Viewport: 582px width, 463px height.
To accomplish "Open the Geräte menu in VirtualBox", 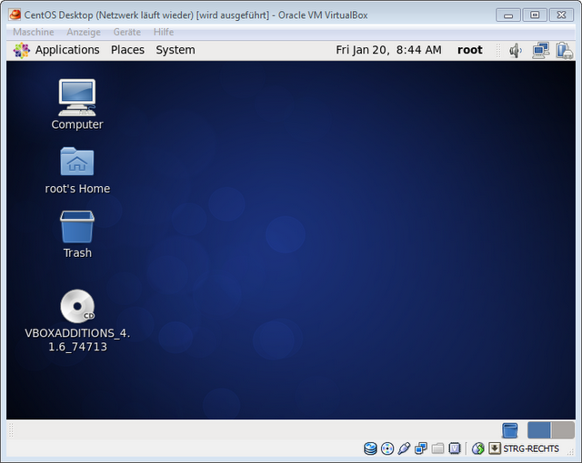I will coord(126,32).
